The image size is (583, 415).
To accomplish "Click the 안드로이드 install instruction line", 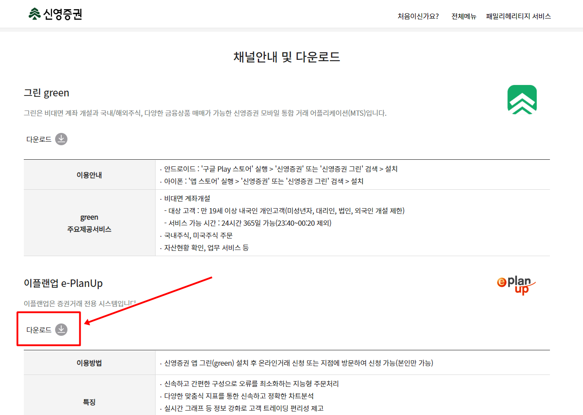I will click(x=279, y=169).
